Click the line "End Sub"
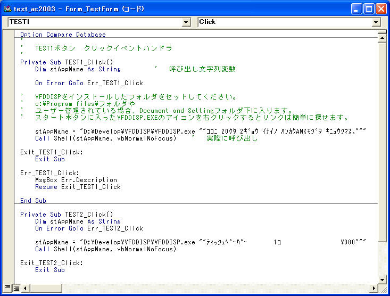Viewport: 390px width, 296px height. (33, 200)
